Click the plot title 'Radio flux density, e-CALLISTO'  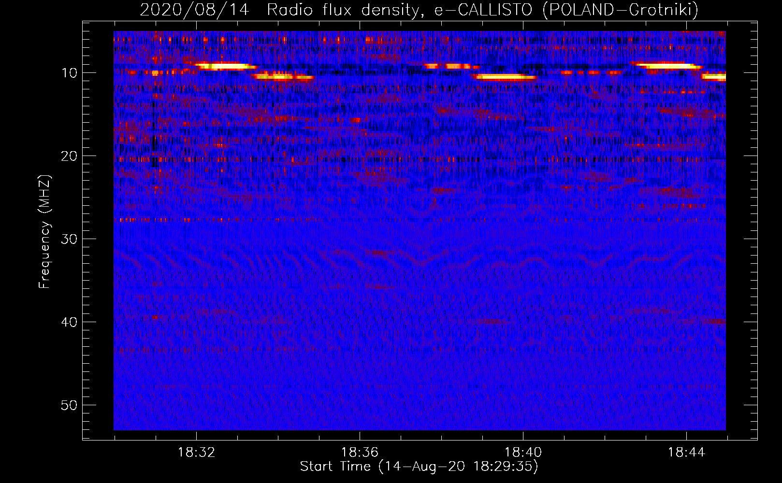400,10
